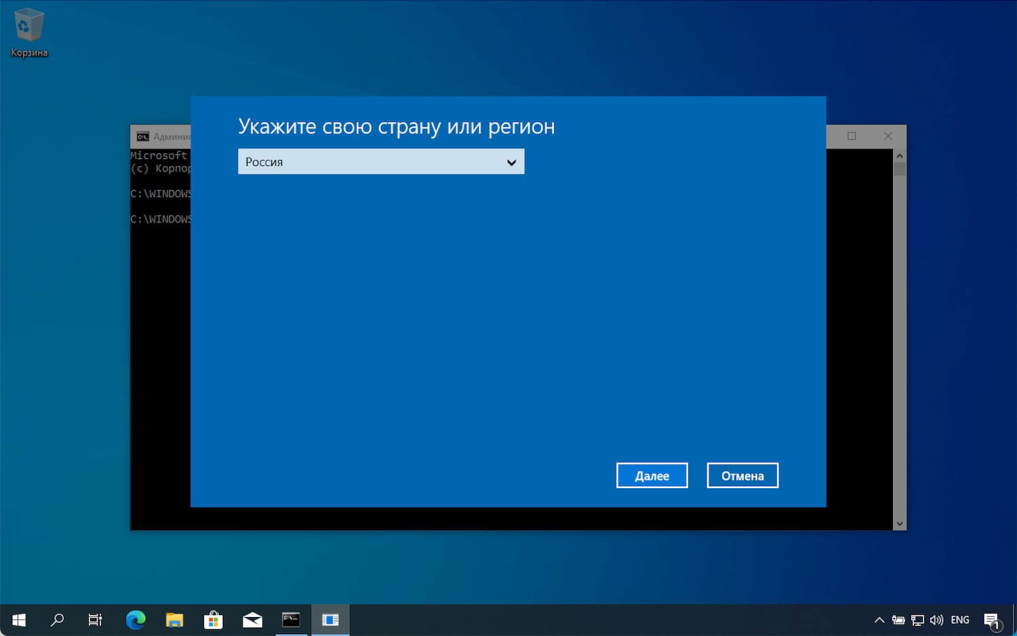1017x636 pixels.
Task: Show hidden tray icons with the chevron
Action: [879, 619]
